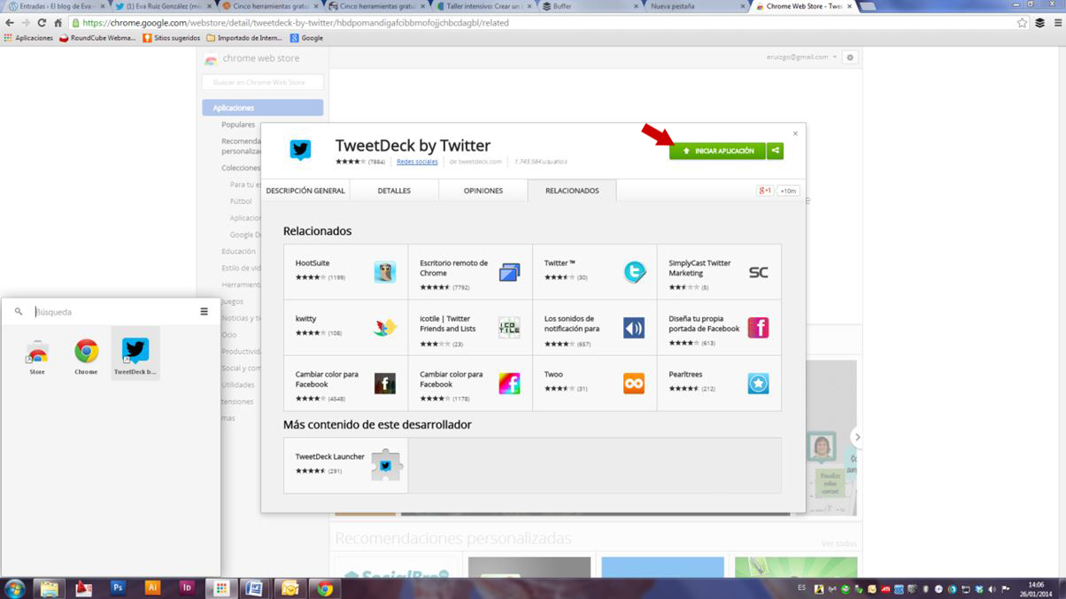Screen dimensions: 1066x599
Task: Switch to the Opiniones tab
Action: coord(483,191)
